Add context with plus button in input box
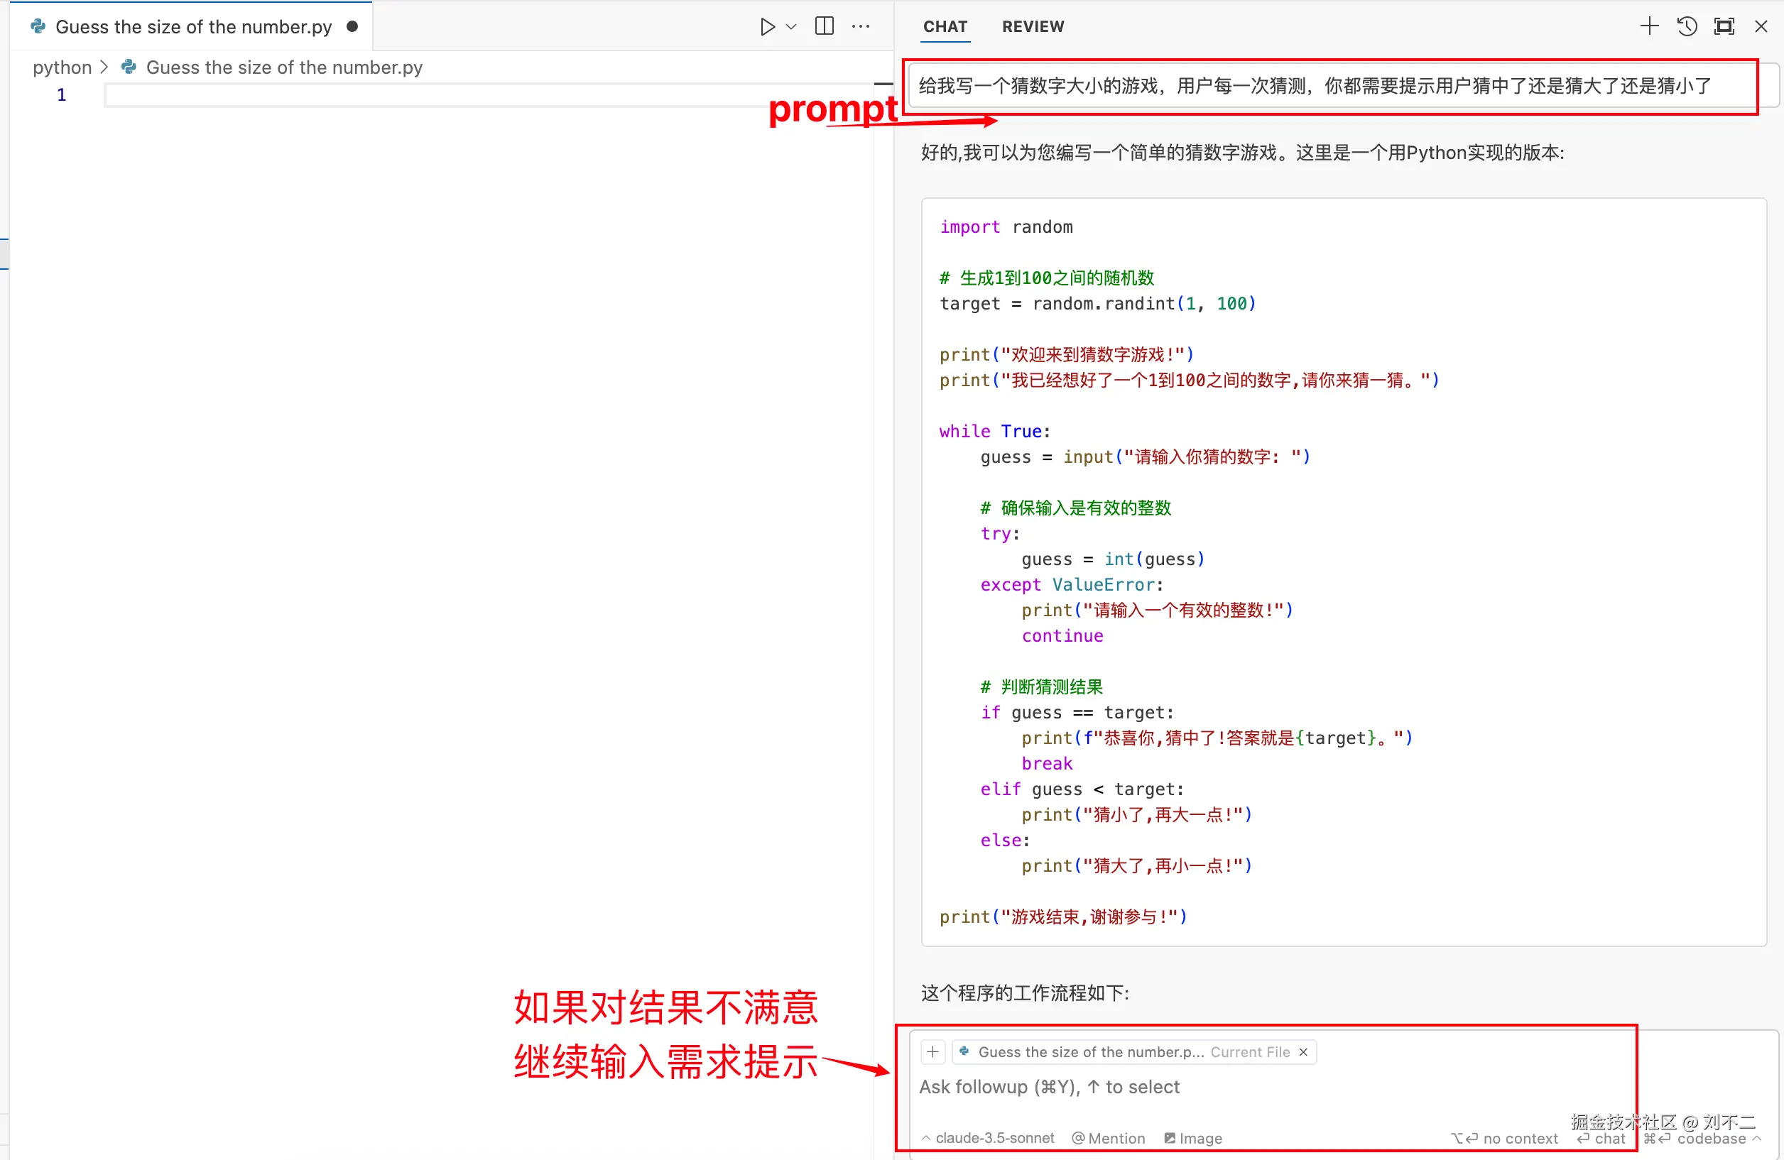Image resolution: width=1784 pixels, height=1160 pixels. pos(932,1051)
